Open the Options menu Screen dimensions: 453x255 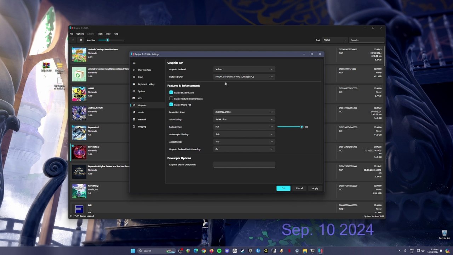80,34
